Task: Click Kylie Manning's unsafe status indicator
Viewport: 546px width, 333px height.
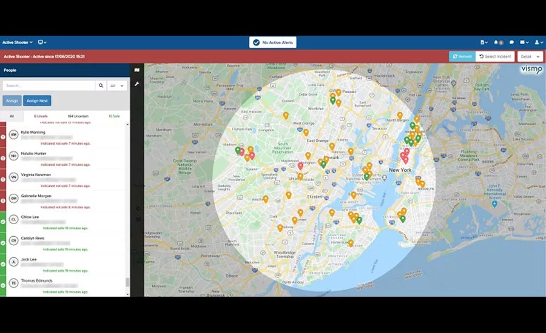Action: click(3, 136)
